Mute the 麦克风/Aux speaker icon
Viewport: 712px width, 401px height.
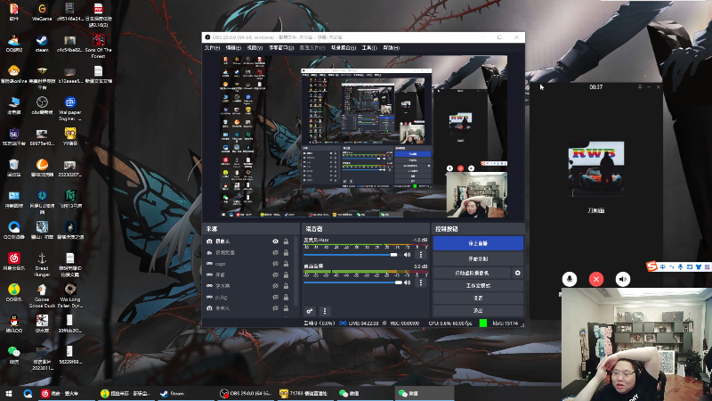[x=407, y=255]
